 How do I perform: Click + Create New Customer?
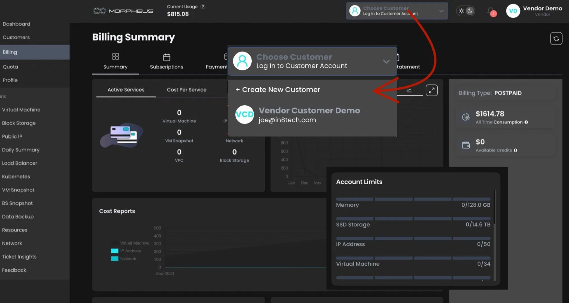278,90
